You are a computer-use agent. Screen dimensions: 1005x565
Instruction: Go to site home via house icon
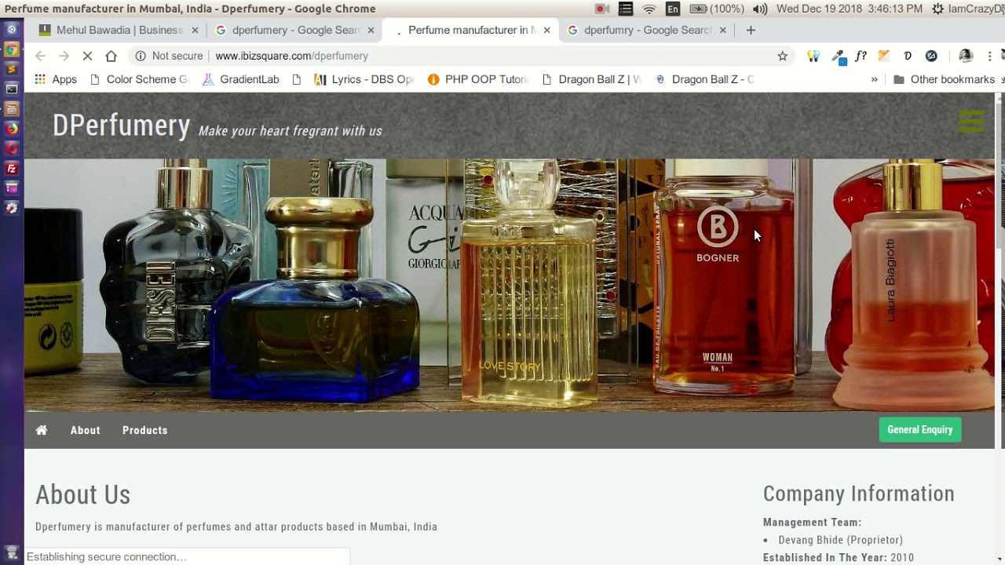pyautogui.click(x=42, y=430)
